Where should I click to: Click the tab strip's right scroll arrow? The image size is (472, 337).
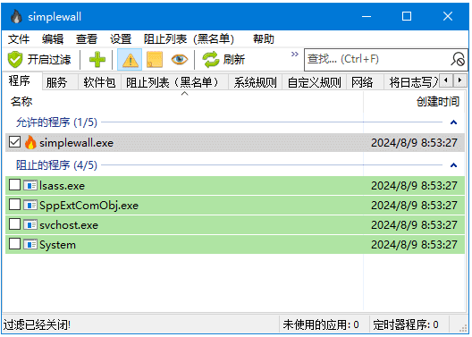(x=459, y=80)
